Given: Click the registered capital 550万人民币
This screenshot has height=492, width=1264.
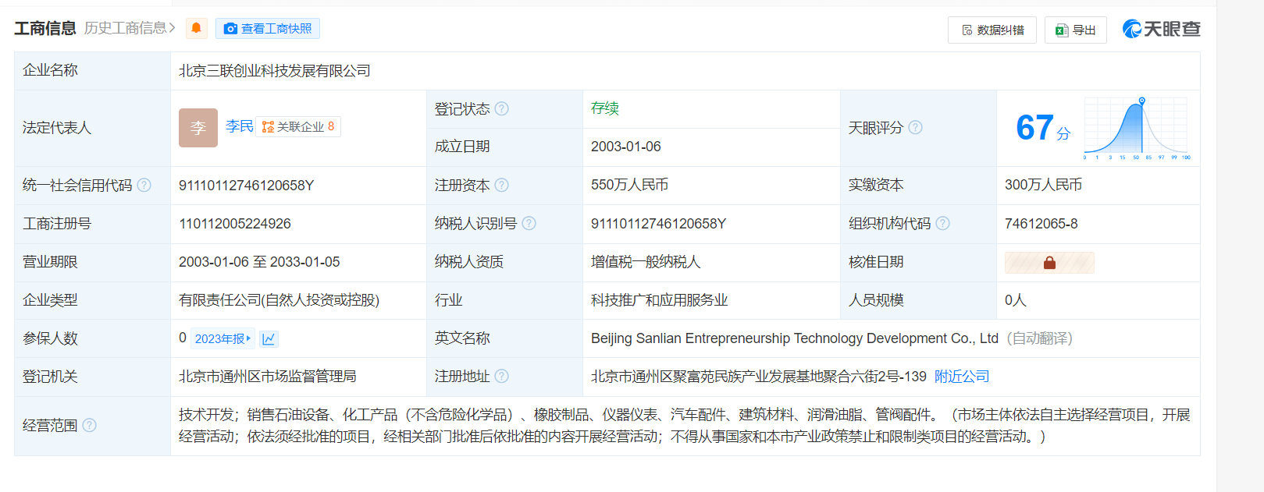Looking at the screenshot, I should (x=630, y=185).
